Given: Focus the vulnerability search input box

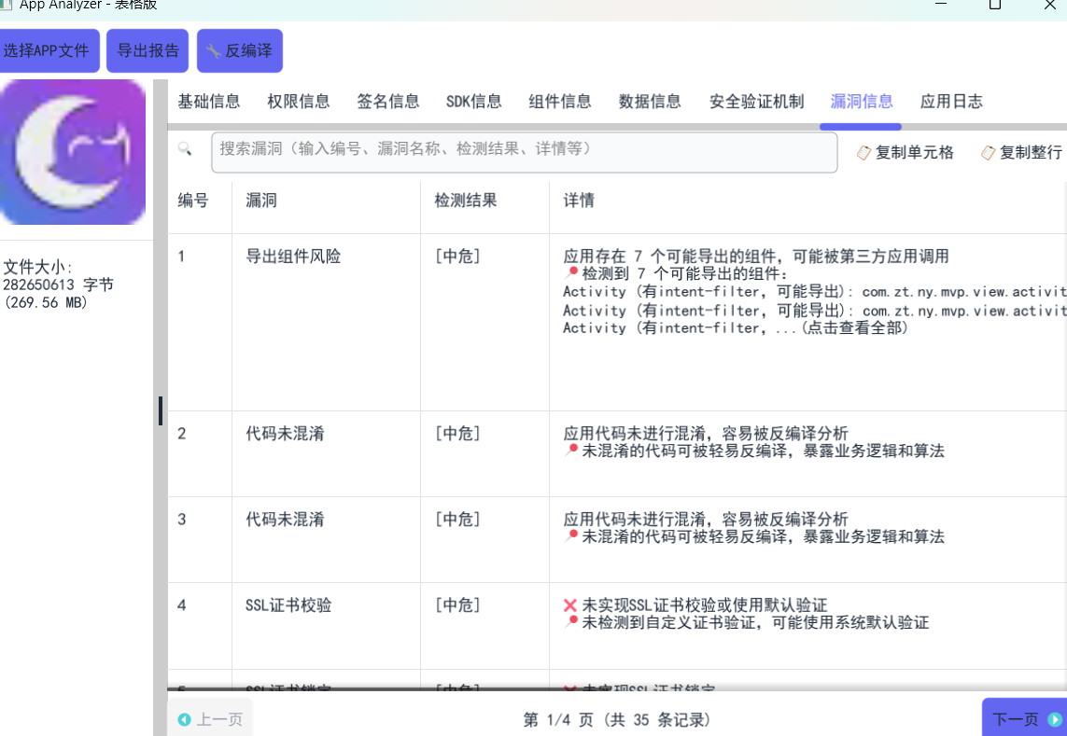Looking at the screenshot, I should pos(524,152).
